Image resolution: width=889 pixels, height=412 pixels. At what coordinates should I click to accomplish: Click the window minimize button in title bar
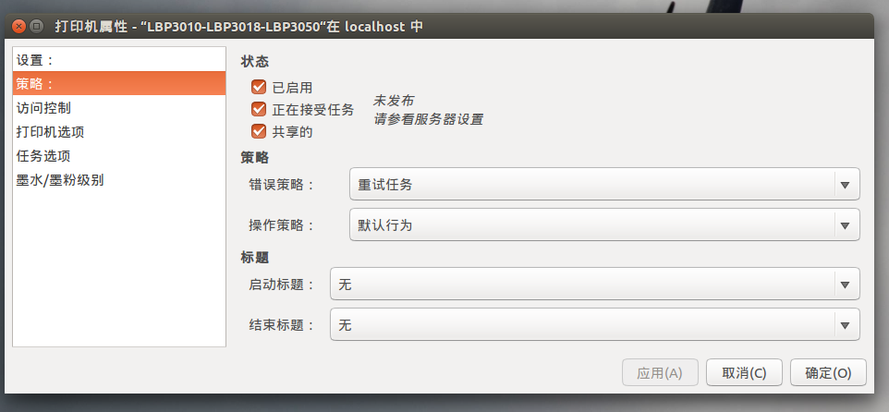pos(36,26)
